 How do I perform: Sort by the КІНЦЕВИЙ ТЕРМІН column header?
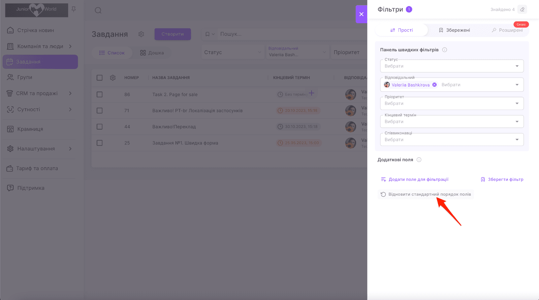tap(291, 78)
